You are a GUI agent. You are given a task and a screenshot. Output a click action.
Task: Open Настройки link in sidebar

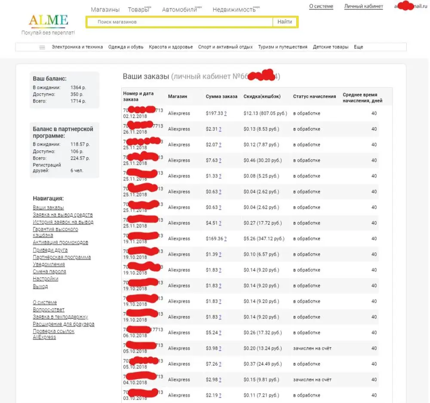pyautogui.click(x=46, y=279)
